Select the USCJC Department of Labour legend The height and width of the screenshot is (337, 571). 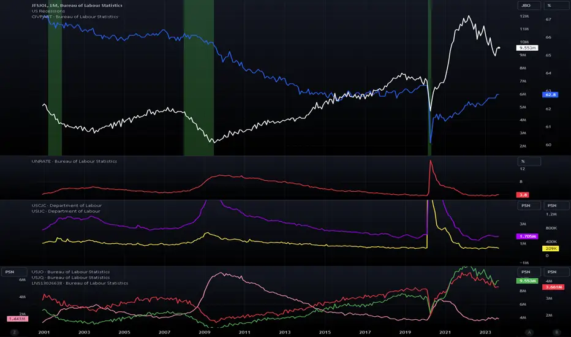[x=67, y=205]
